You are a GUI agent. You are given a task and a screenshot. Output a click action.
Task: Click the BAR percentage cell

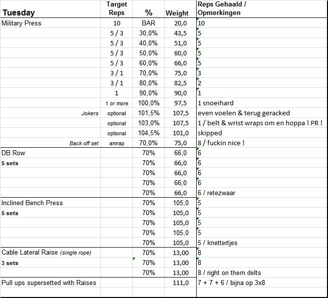pyautogui.click(x=148, y=23)
